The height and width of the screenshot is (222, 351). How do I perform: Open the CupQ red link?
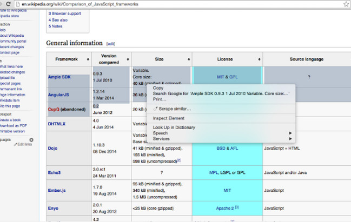(x=54, y=109)
